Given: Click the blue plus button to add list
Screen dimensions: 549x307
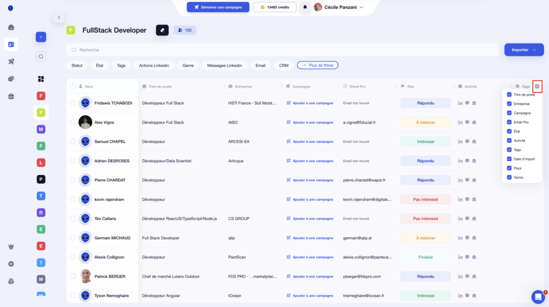Looking at the screenshot, I should 41,37.
